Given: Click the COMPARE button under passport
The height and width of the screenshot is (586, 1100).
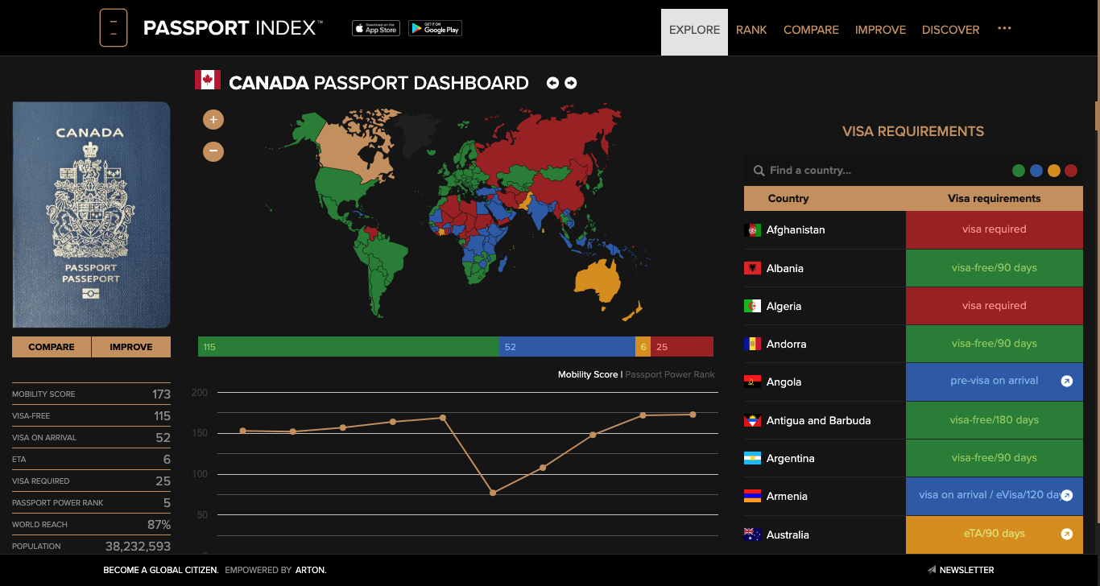Looking at the screenshot, I should point(52,347).
